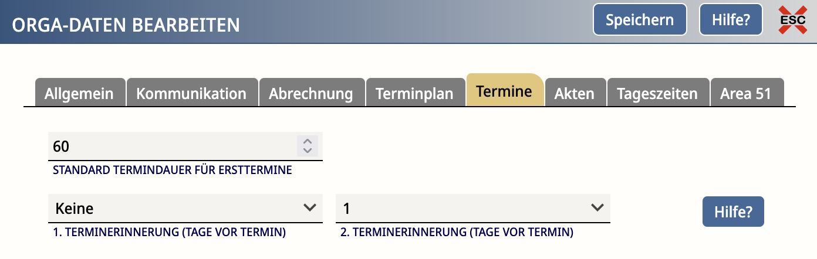Image resolution: width=817 pixels, height=259 pixels.
Task: Click the Orga-Daten Bearbeiten title text
Action: click(x=126, y=25)
